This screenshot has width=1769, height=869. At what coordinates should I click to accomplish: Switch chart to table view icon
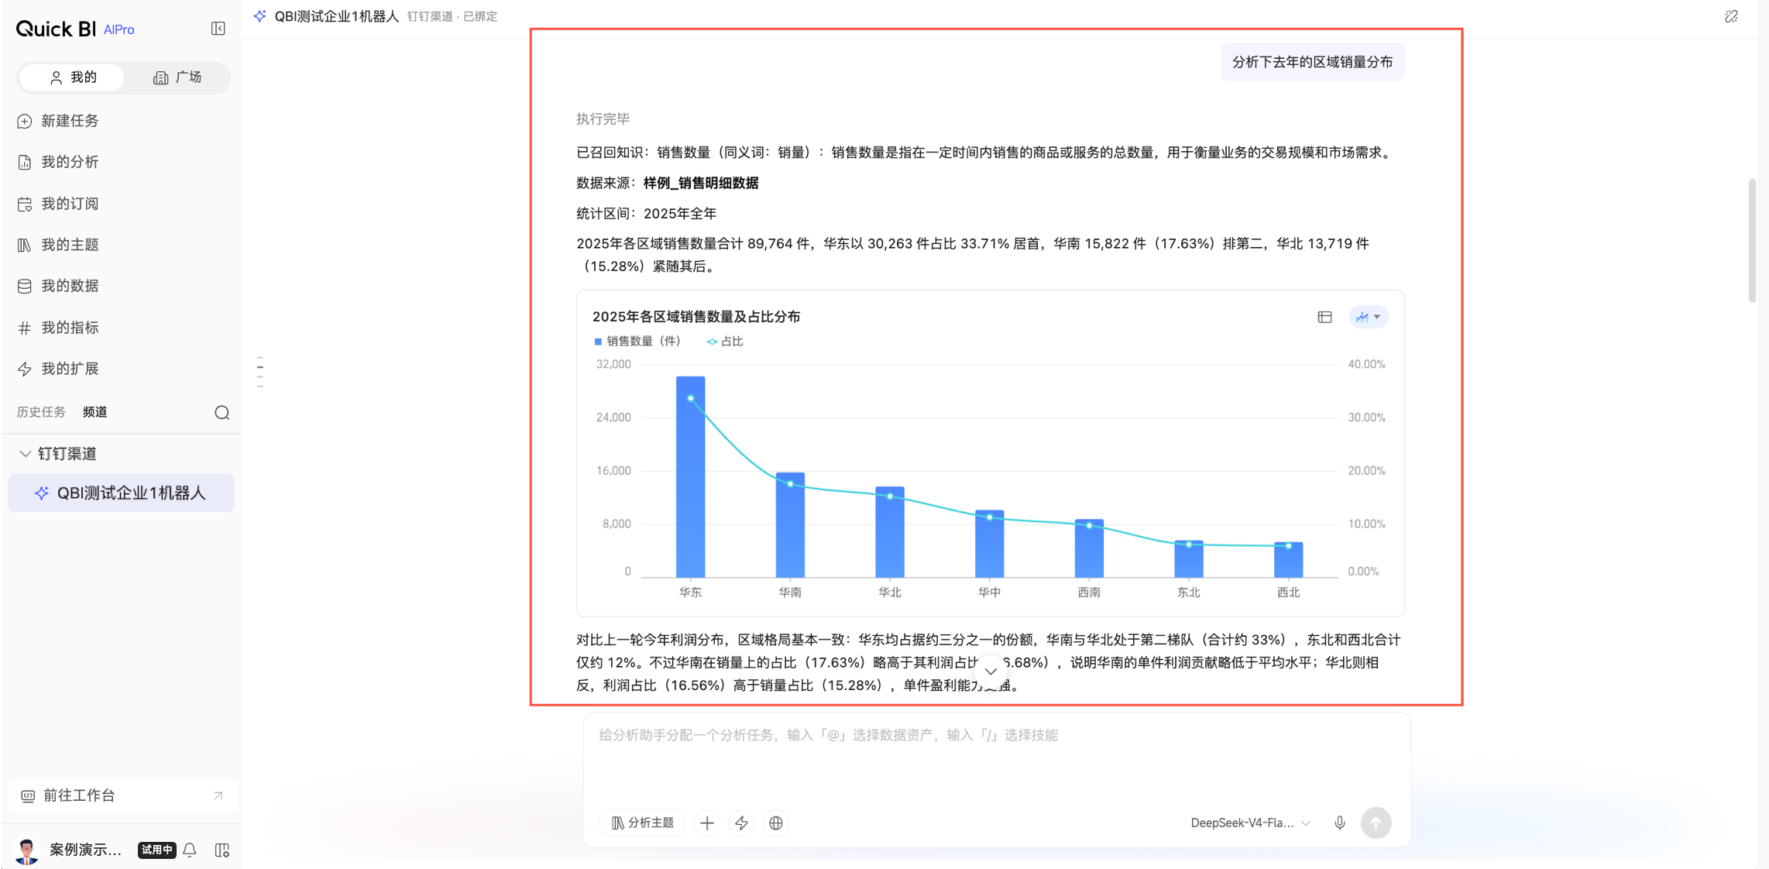[1324, 318]
